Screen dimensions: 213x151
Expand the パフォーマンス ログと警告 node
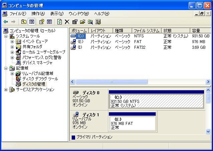[x=12, y=57]
